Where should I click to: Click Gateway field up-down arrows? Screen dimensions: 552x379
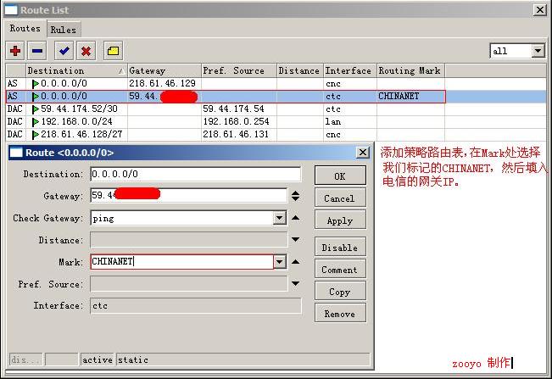295,196
